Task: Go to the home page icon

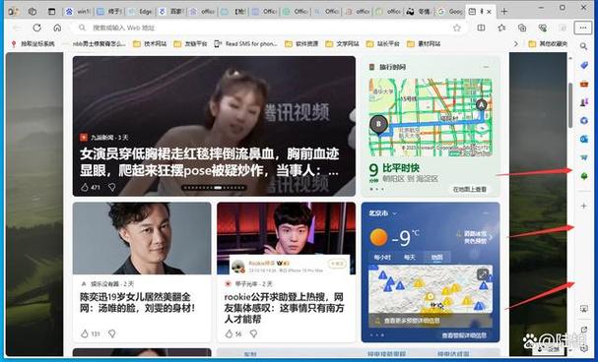Action: point(57,28)
